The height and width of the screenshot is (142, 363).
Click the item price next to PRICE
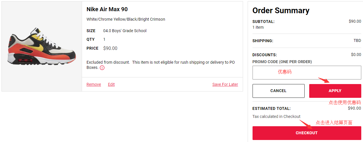(110, 48)
